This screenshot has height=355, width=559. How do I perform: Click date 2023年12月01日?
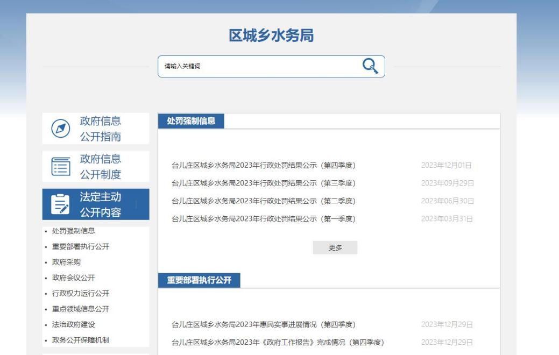click(447, 165)
